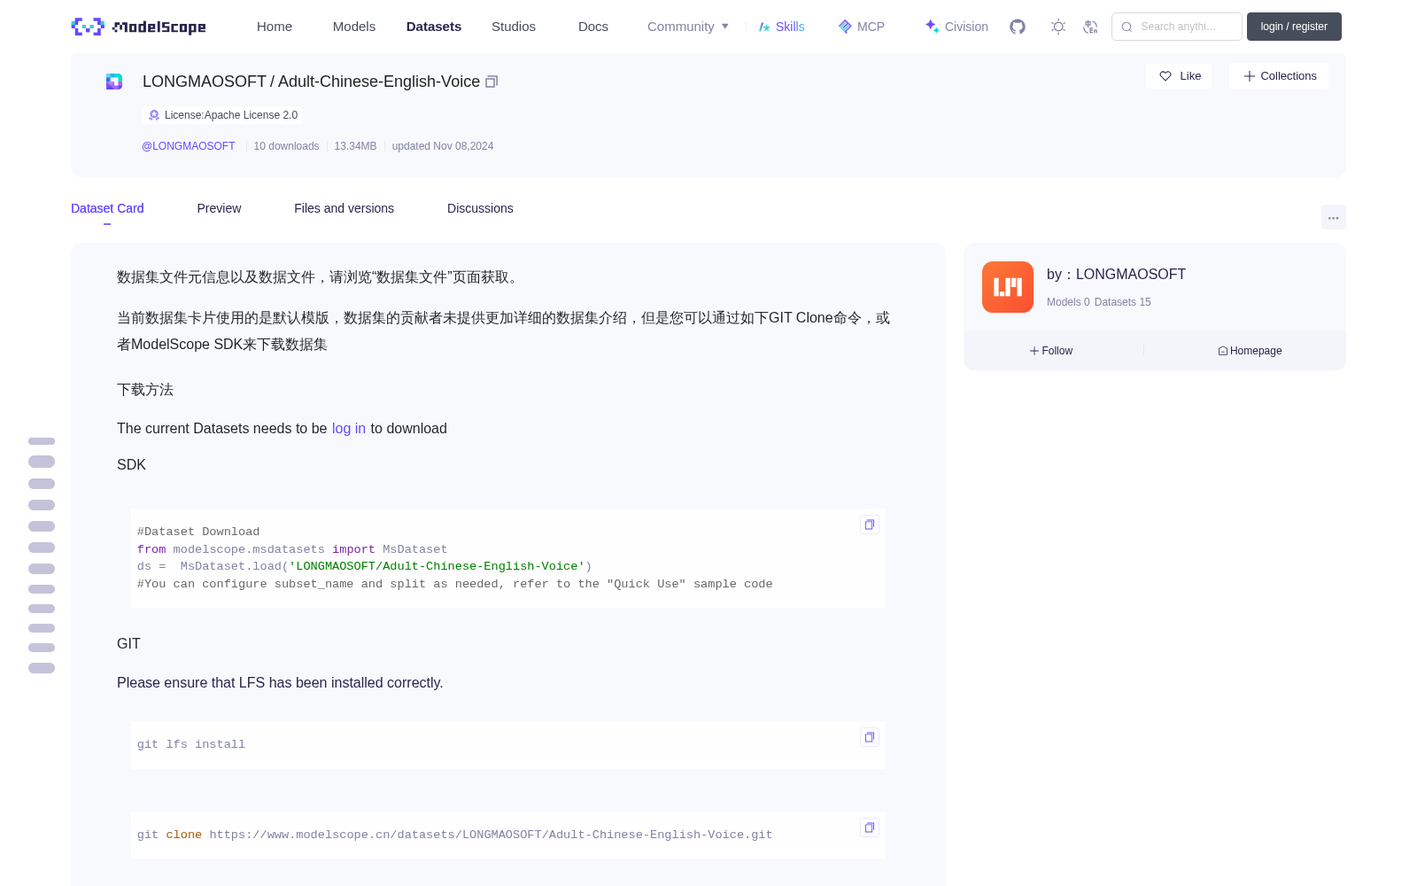Click the '13.34MB' size text
The height and width of the screenshot is (886, 1417).
click(355, 146)
